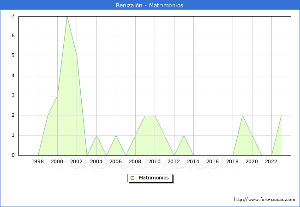Click x-axis label 2010
300x207 pixels.
(x=155, y=161)
